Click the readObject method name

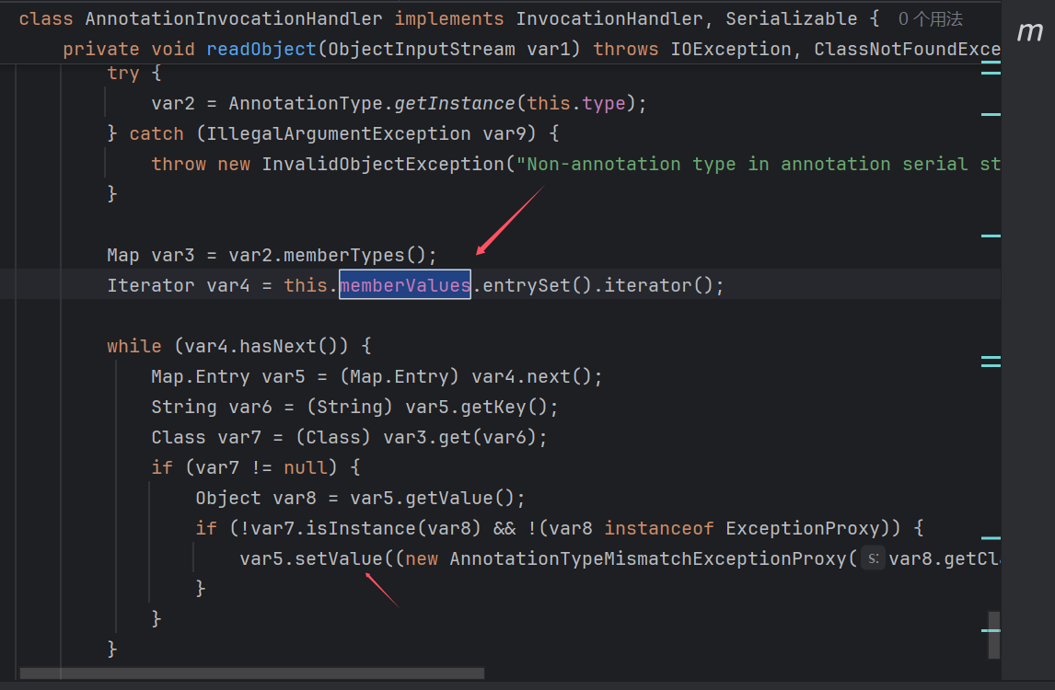(x=261, y=49)
